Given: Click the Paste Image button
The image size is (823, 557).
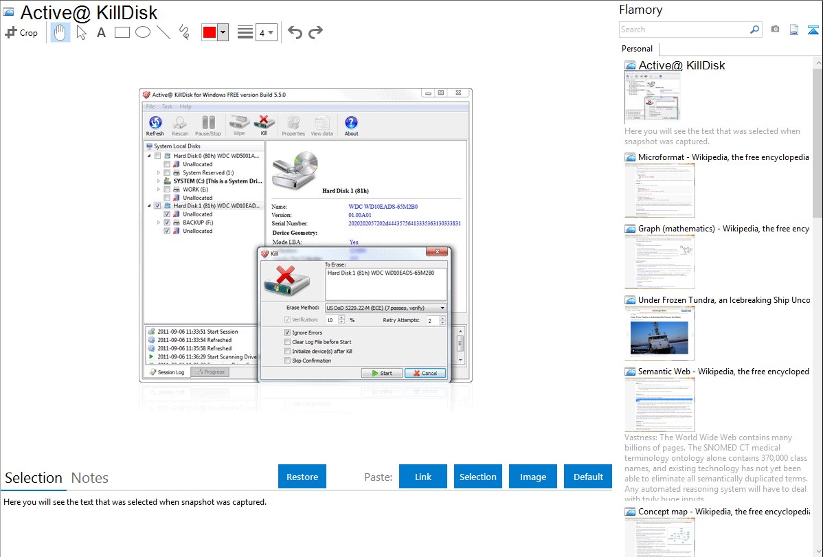Looking at the screenshot, I should tap(532, 477).
